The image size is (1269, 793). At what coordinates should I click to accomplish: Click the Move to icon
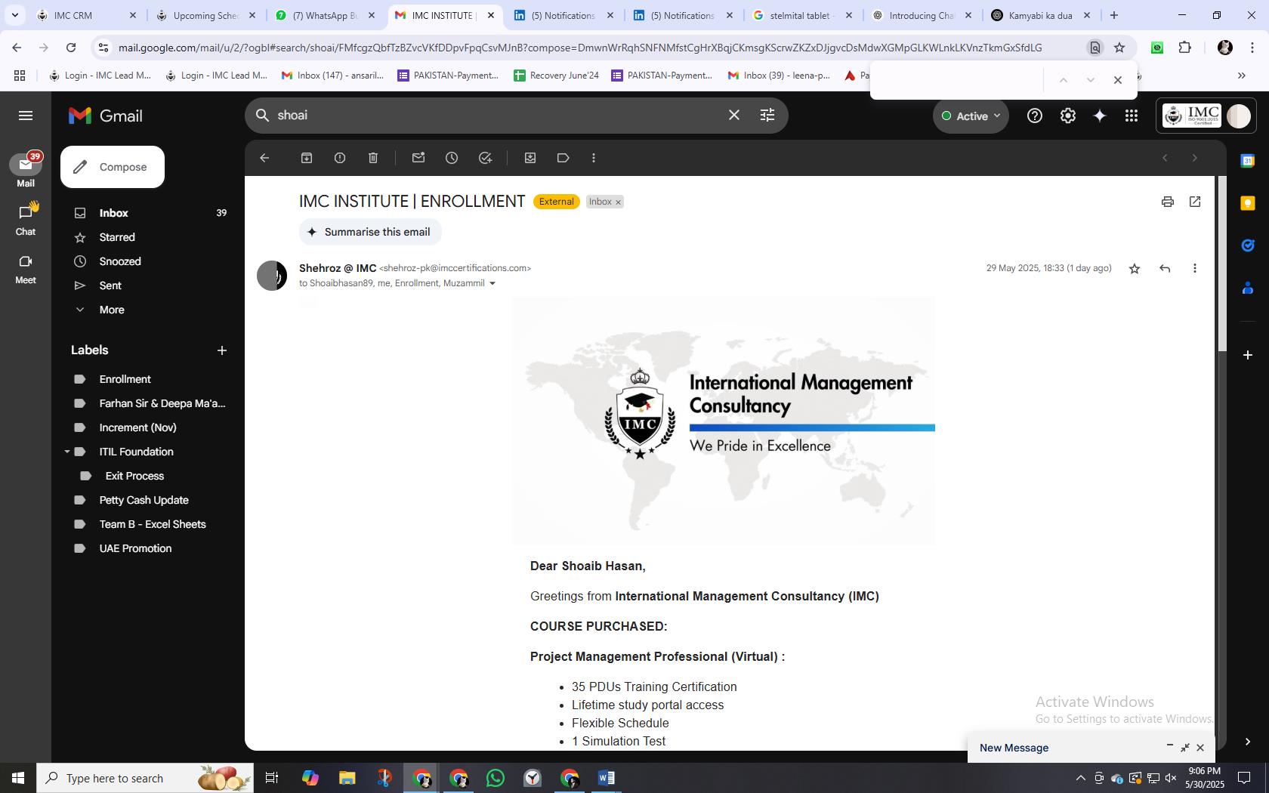click(x=530, y=158)
